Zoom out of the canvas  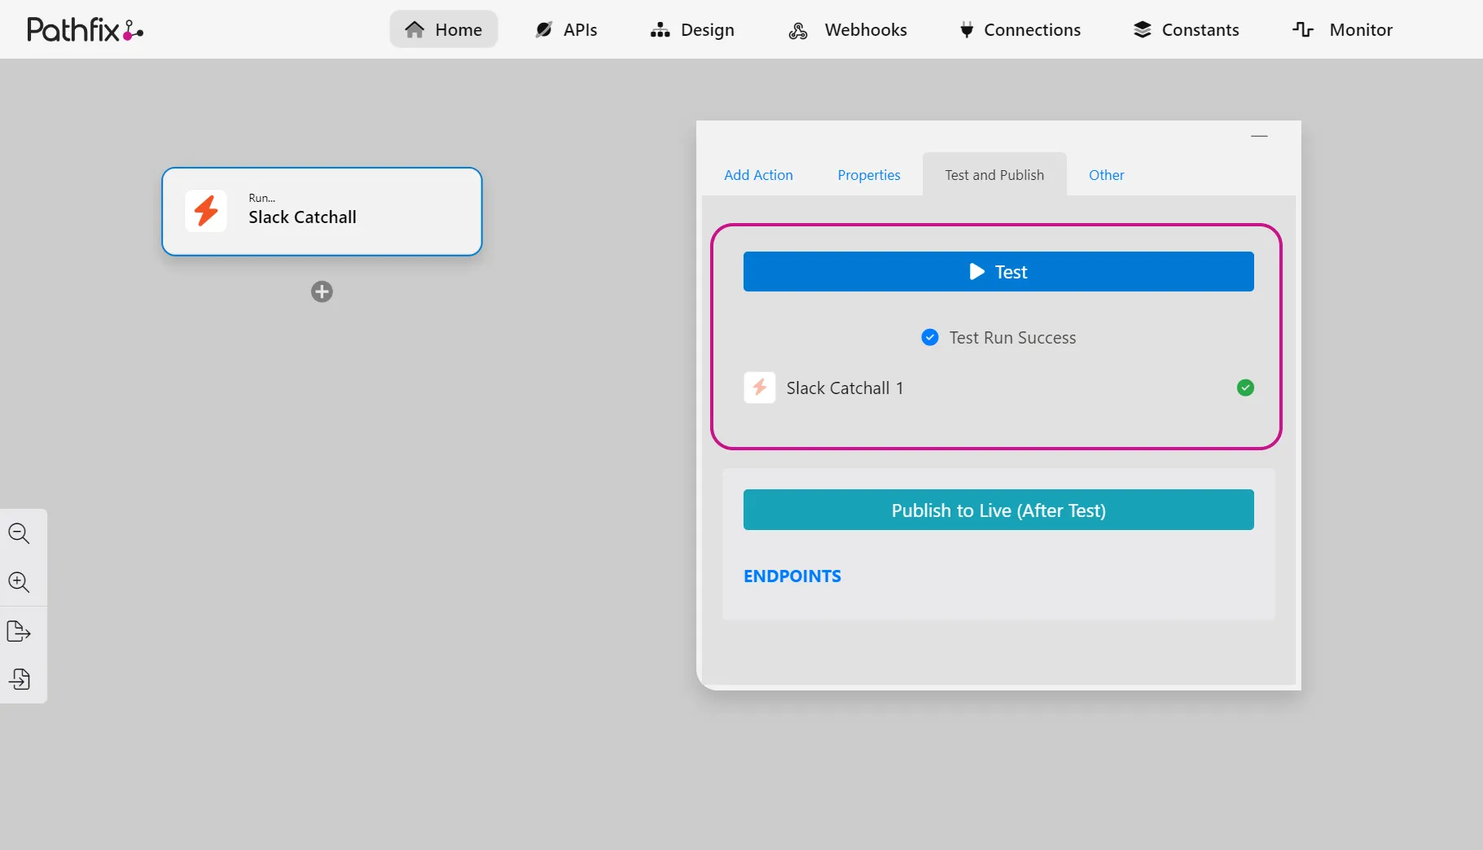pos(20,533)
